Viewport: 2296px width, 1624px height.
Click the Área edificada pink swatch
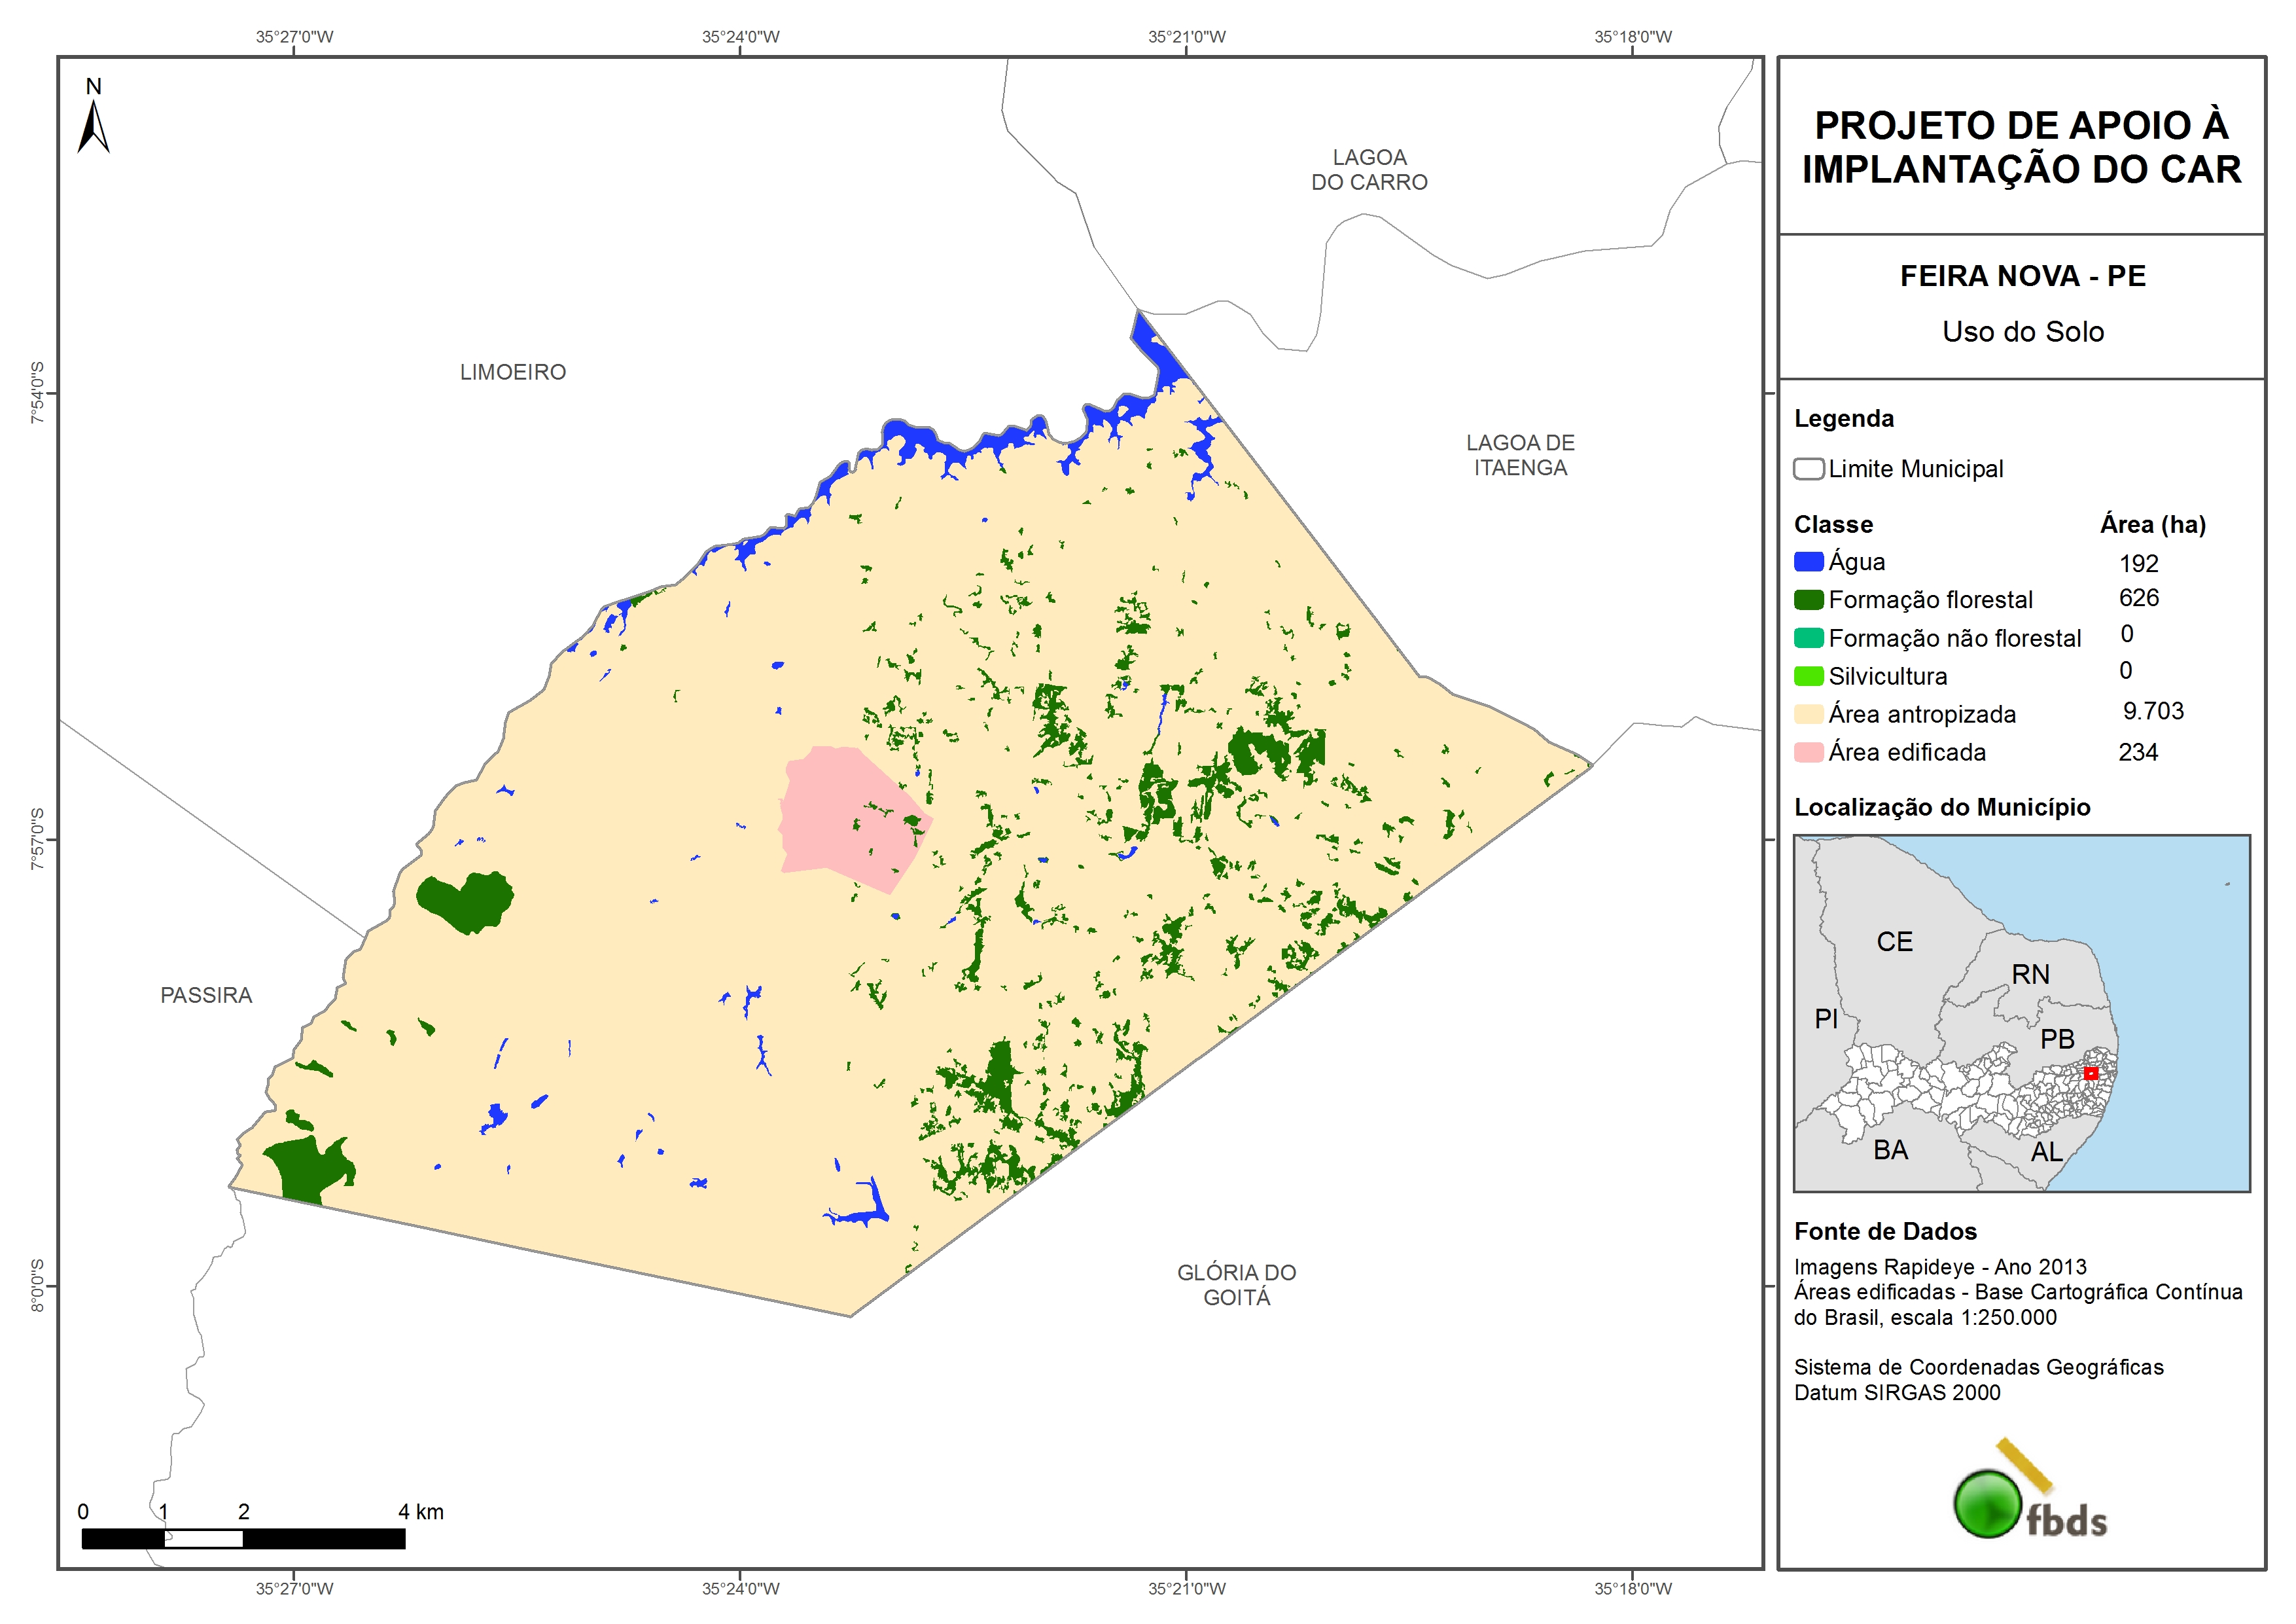coord(1808,751)
